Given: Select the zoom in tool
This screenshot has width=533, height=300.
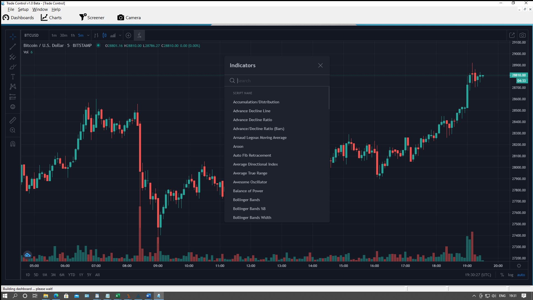Looking at the screenshot, I should click(x=13, y=130).
